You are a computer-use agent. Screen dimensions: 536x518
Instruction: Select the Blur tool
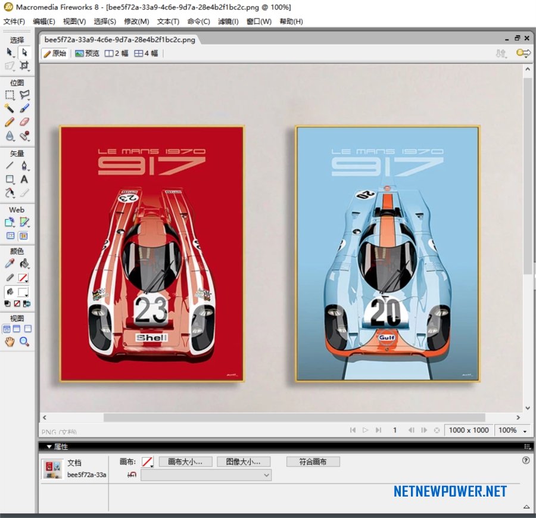click(10, 136)
